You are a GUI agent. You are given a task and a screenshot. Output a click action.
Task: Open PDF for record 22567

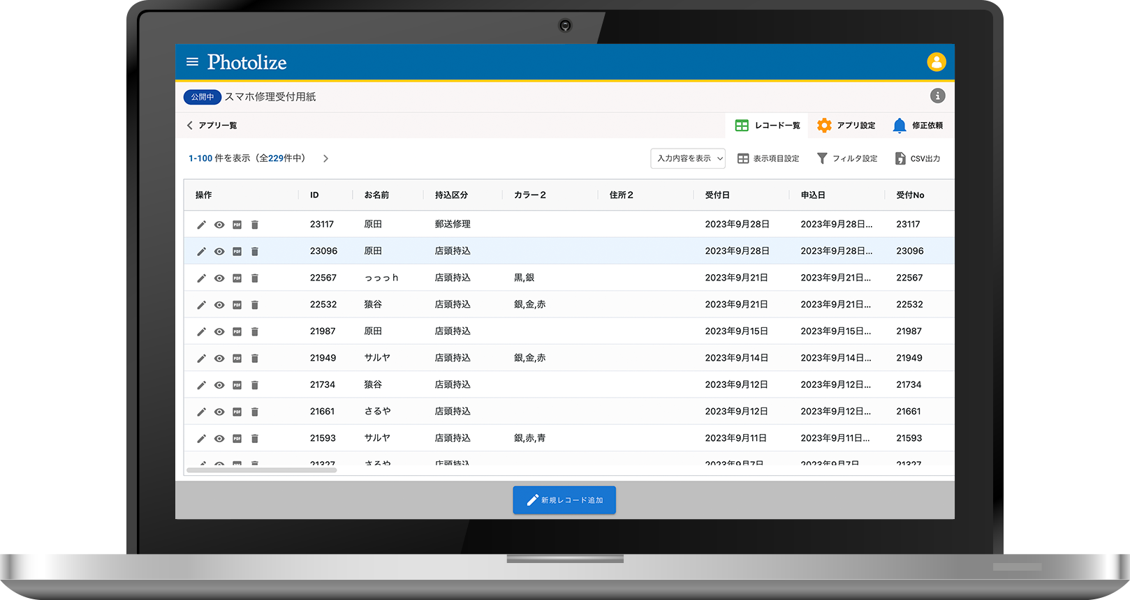(237, 278)
